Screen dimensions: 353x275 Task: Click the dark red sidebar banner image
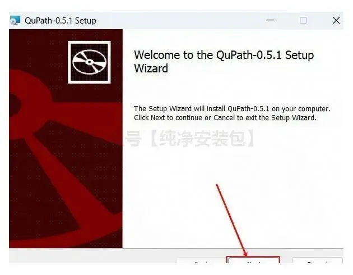click(x=66, y=139)
